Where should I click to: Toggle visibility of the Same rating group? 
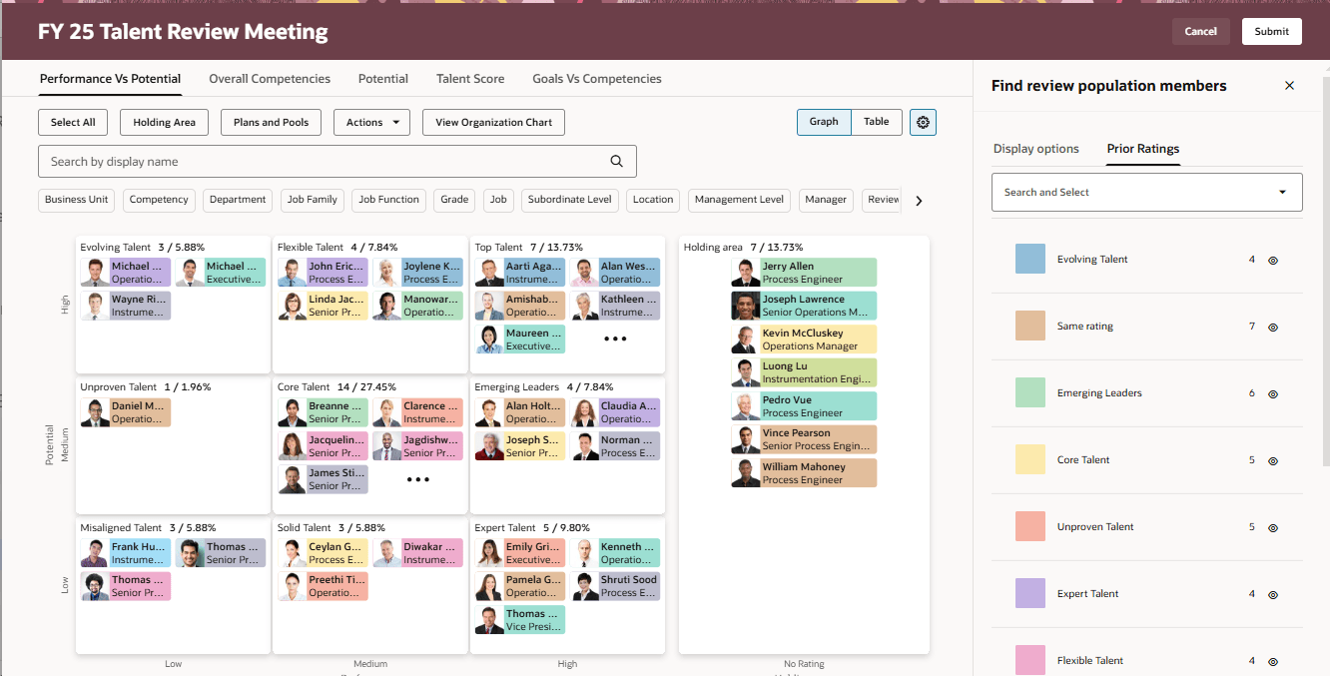[x=1272, y=327]
